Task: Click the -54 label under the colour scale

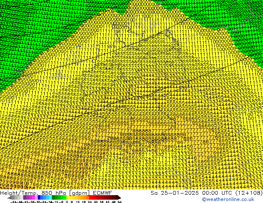Action: pos(13,202)
